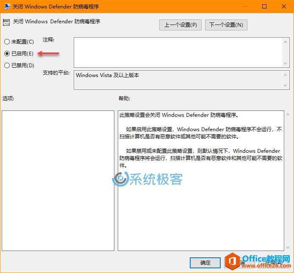Viewport: 294px width, 273px height.
Task: Click the "此策略设置会关闭 Windows Defender" help line
Action: pyautogui.click(x=179, y=115)
